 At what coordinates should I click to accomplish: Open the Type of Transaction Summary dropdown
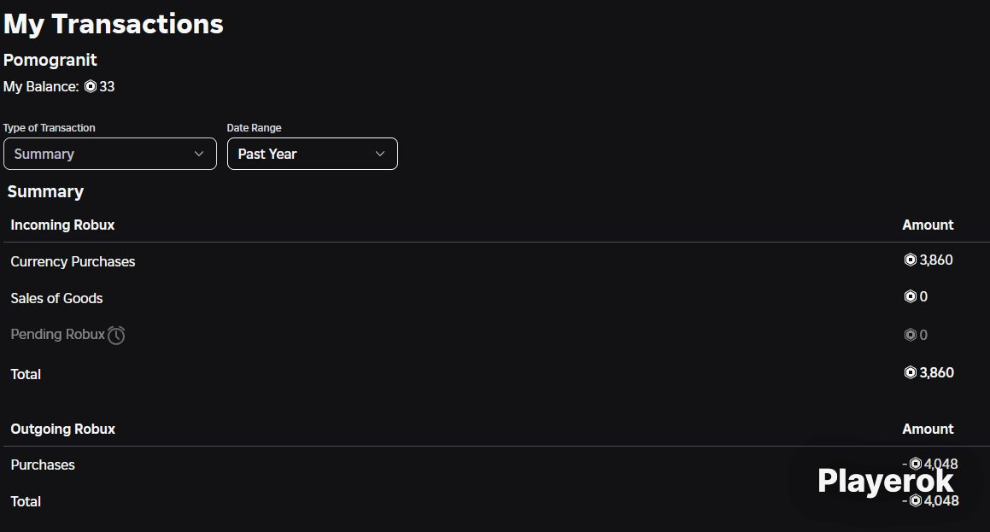tap(110, 154)
